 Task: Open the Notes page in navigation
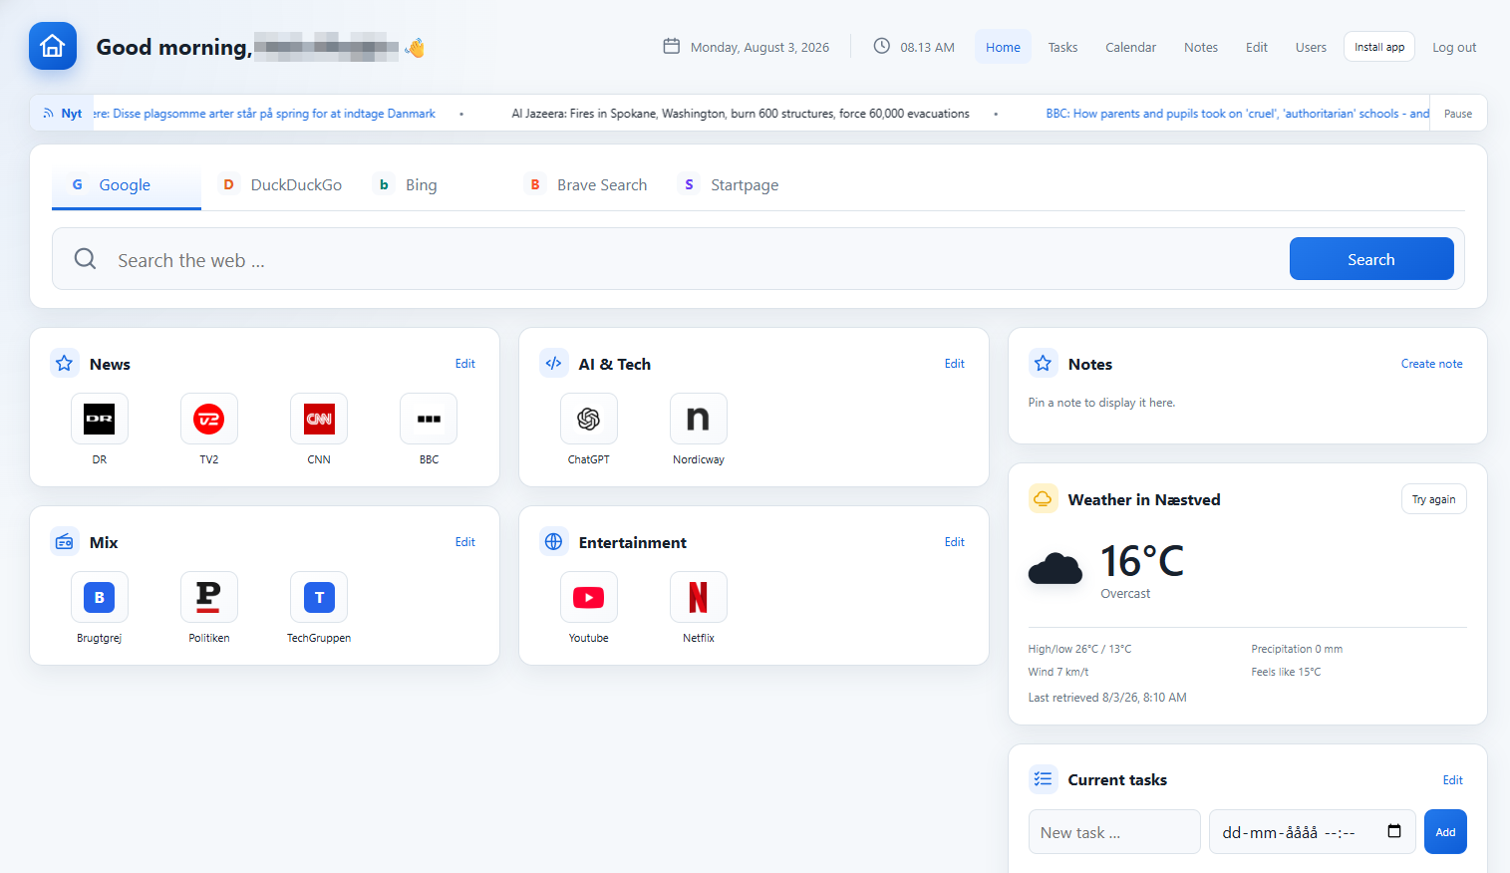tap(1201, 47)
